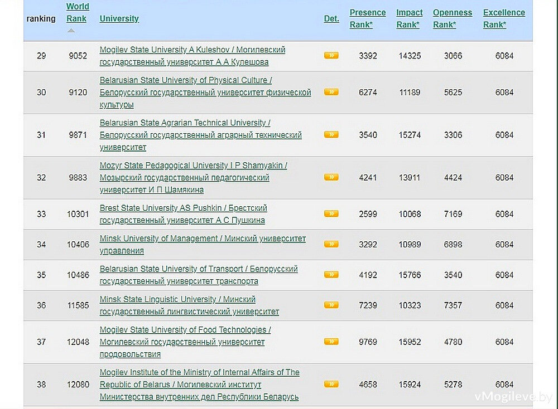Screen dimensions: 558x409
Task: Open Mozyr State Pedagogical University I P Shamyakin link
Action: point(193,178)
